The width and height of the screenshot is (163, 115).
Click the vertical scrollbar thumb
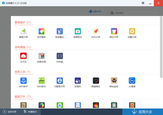161,47
